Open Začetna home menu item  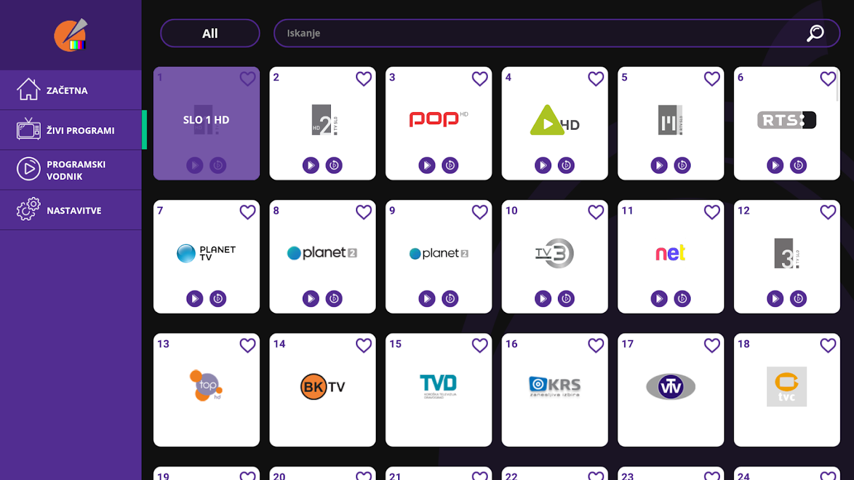(71, 90)
